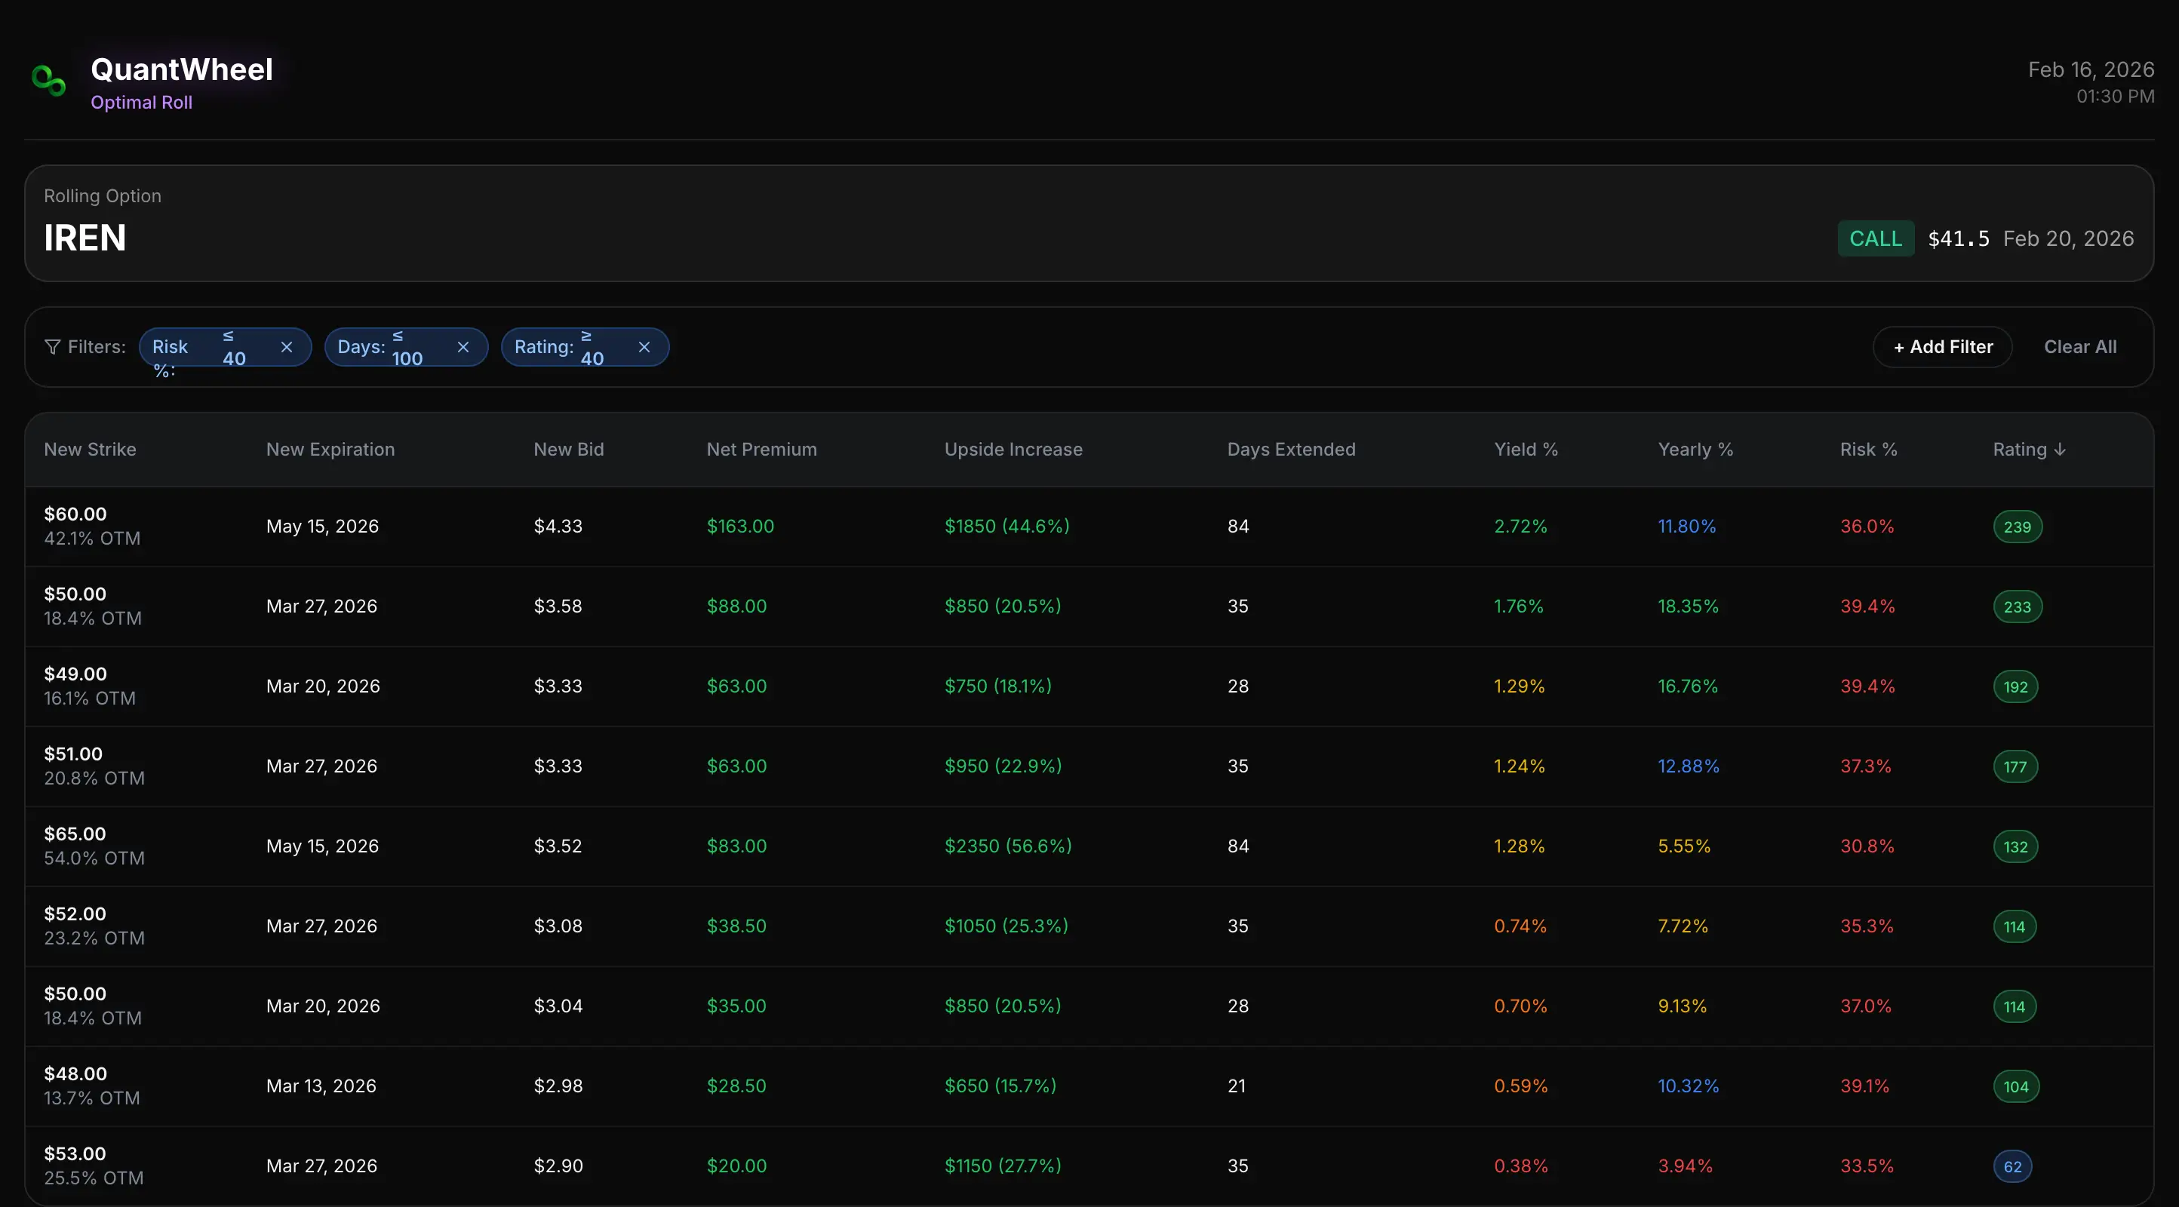Open the QuantWheel title link
Viewport: 2179px width, 1207px height.
point(182,69)
